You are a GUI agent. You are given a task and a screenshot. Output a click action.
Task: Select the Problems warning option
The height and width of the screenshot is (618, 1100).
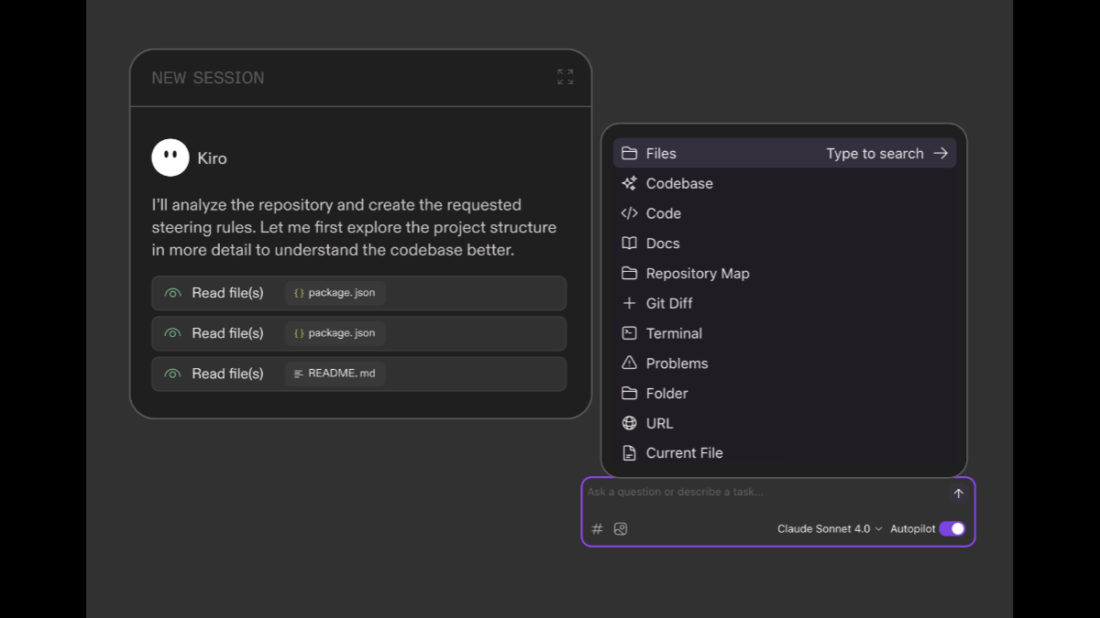tap(676, 363)
